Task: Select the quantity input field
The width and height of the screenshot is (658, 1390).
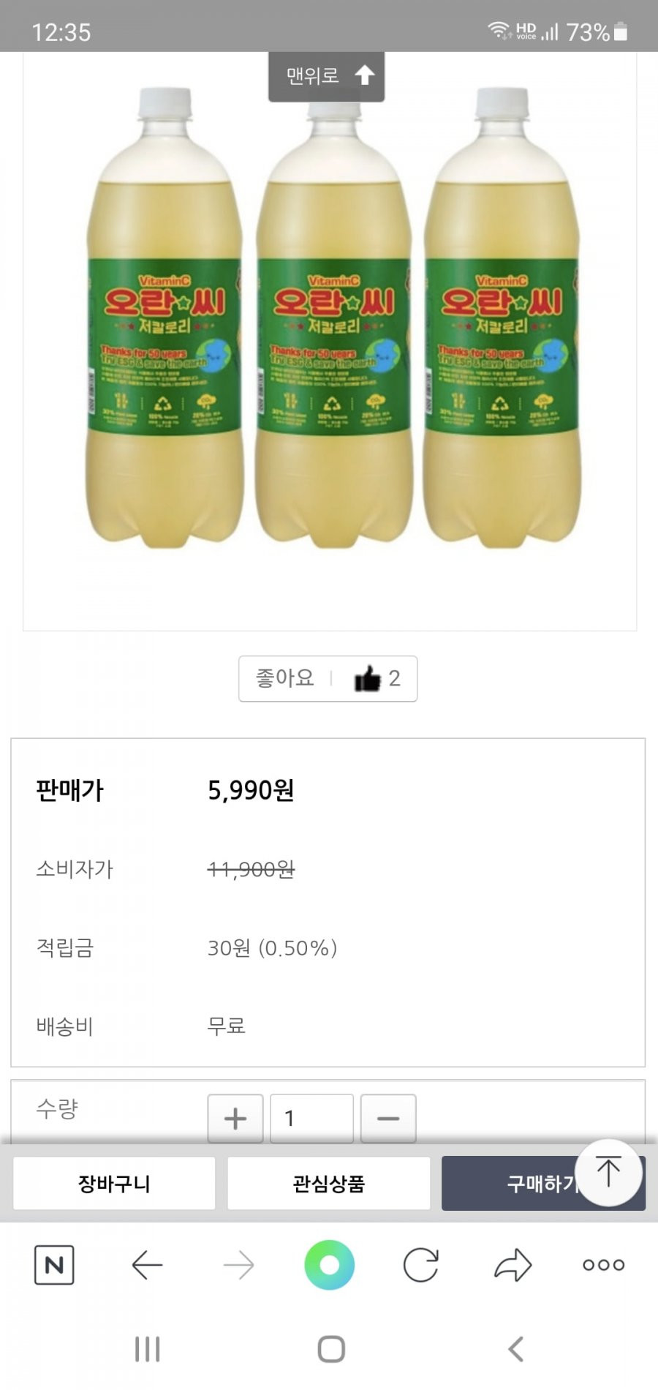Action: pyautogui.click(x=312, y=1118)
